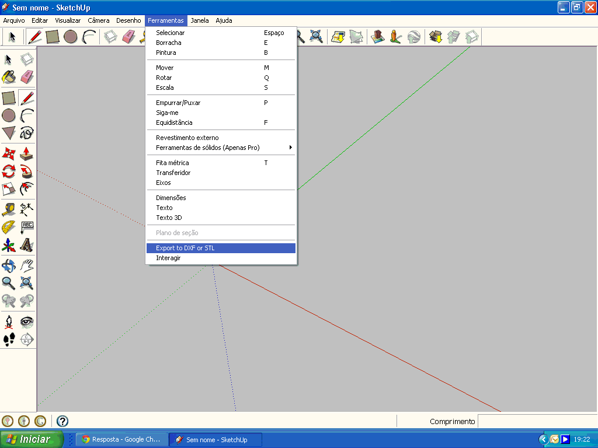This screenshot has height=448, width=598.
Task: Open the Câmera menu
Action: tap(98, 20)
